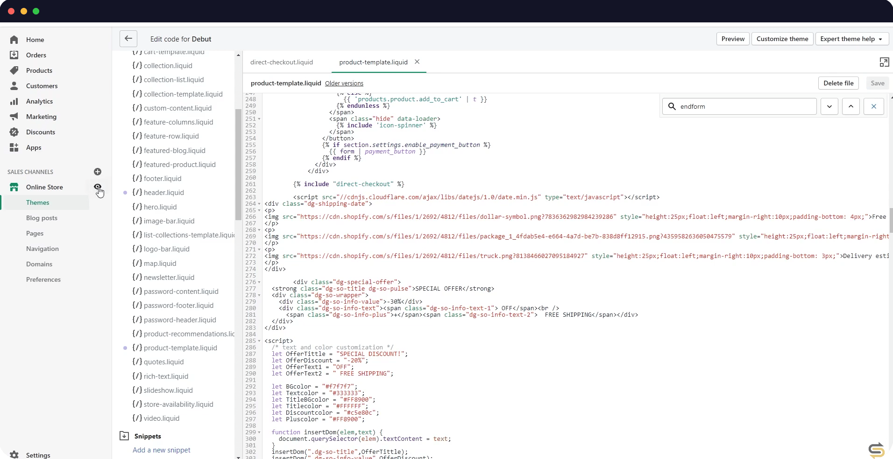893x459 pixels.
Task: Click the Save button
Action: (878, 83)
